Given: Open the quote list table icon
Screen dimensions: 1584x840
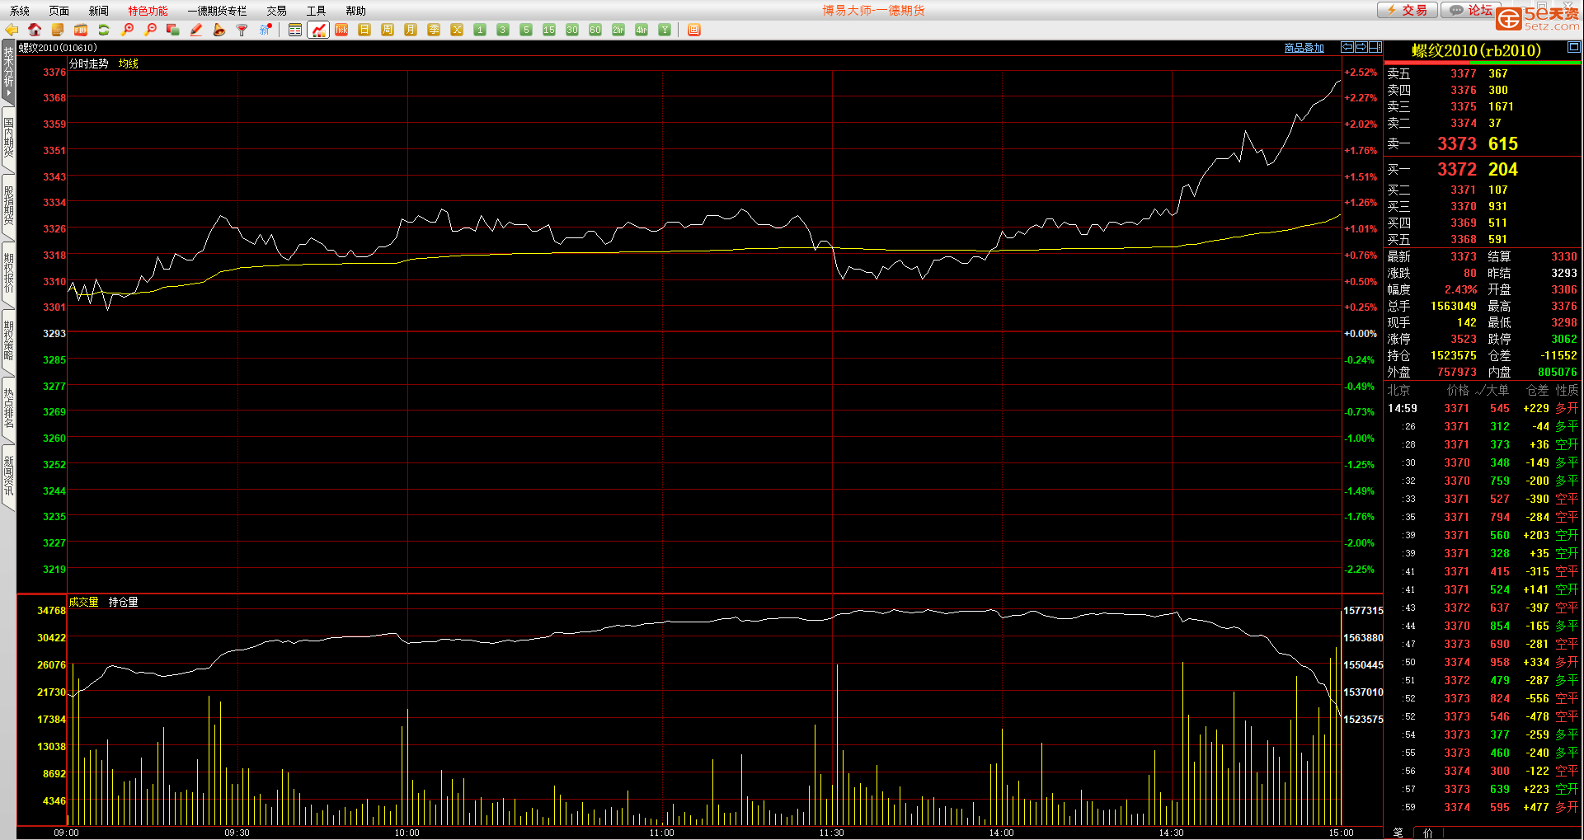Looking at the screenshot, I should 295,30.
